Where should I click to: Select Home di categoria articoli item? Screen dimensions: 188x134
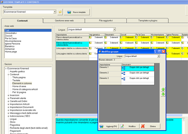pyautogui.click(x=25, y=89)
